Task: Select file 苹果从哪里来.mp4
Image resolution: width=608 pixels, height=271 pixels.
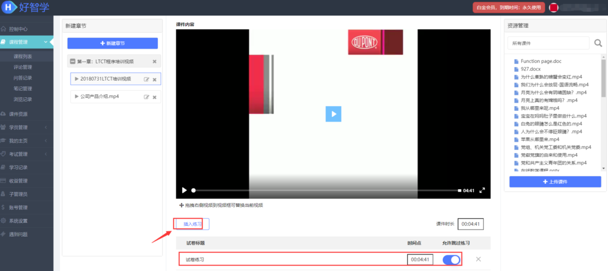Action: [x=540, y=139]
